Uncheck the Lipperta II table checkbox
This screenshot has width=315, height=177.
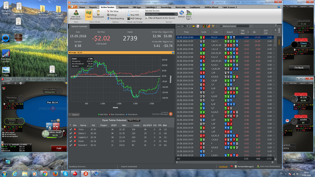point(71,137)
